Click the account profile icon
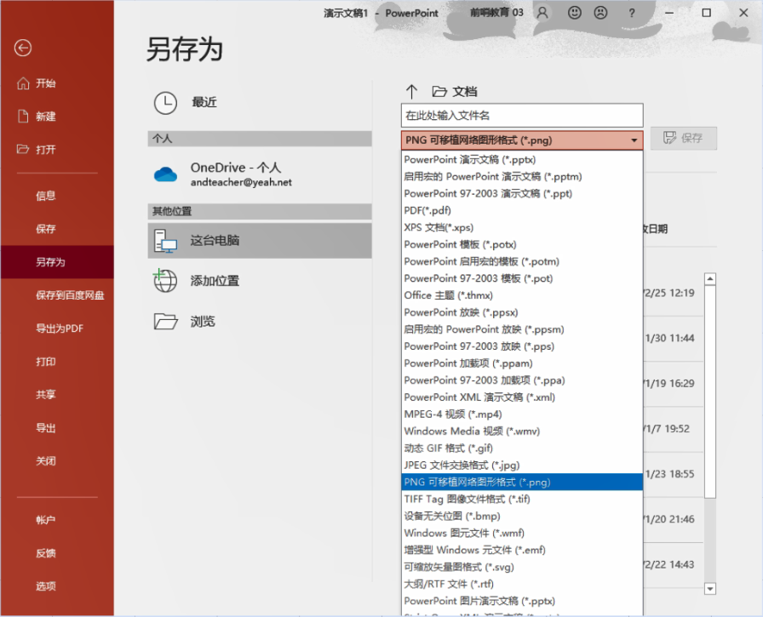 (542, 13)
